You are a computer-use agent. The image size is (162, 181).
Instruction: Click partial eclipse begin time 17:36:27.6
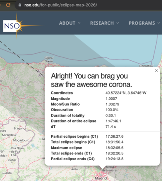tap(115, 136)
